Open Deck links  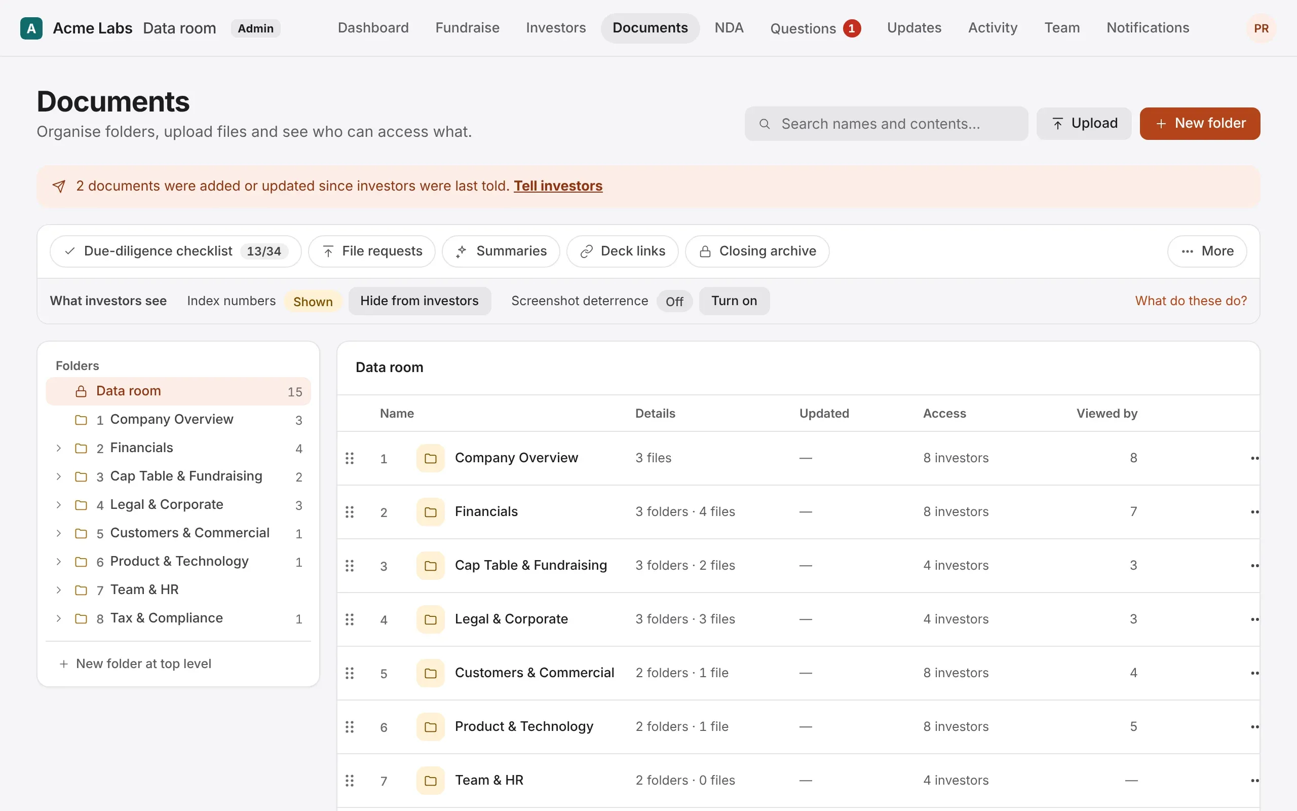[x=622, y=251]
